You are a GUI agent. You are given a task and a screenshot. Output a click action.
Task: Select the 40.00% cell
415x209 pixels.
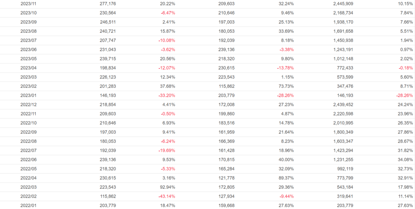pos(286,160)
